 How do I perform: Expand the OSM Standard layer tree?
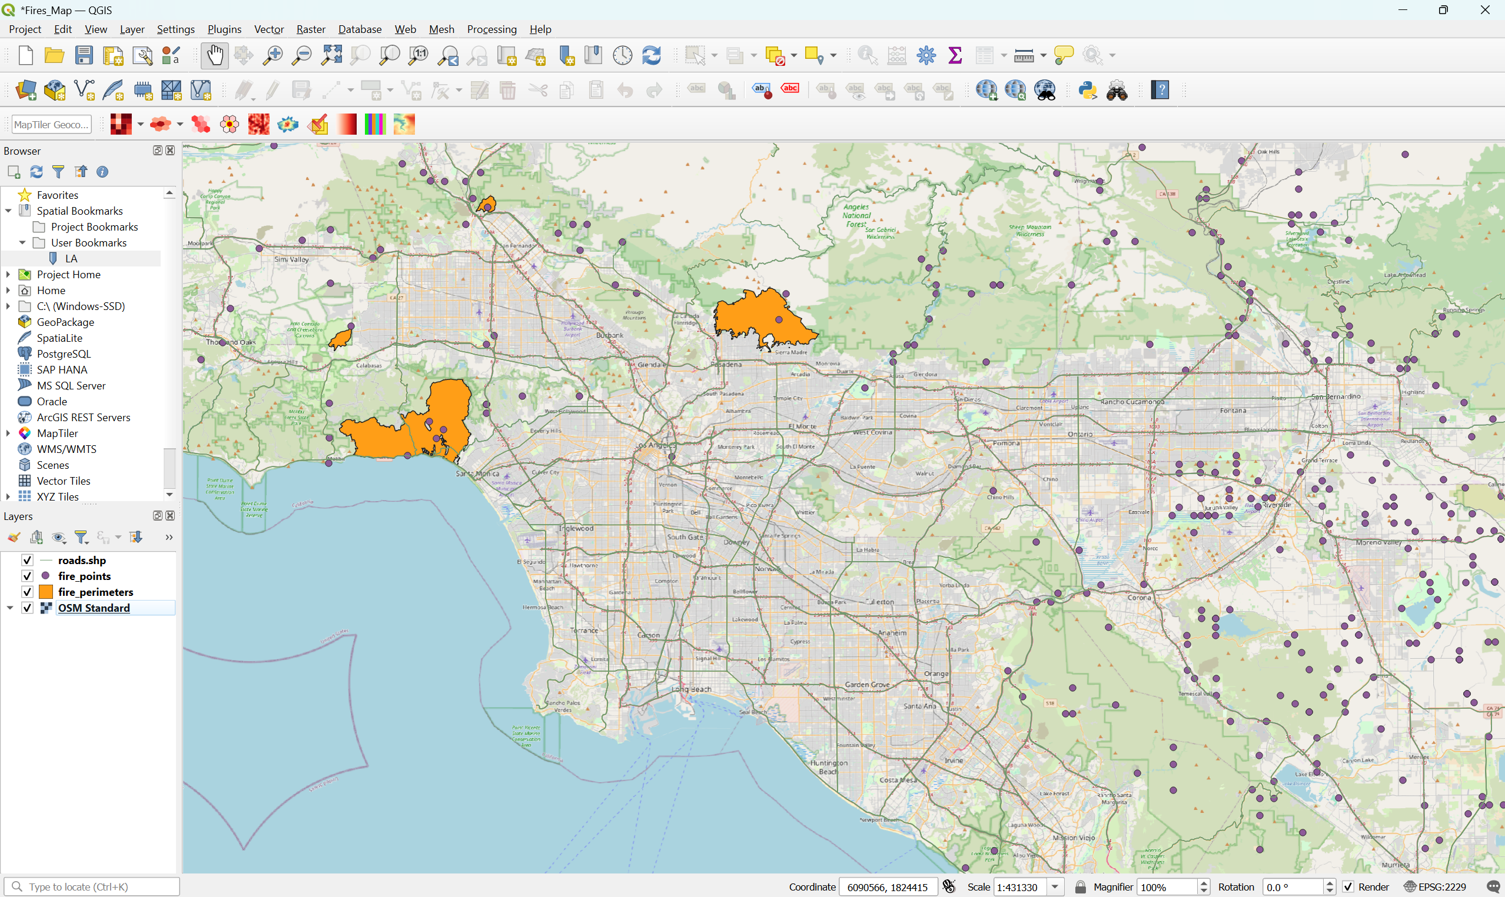coord(9,608)
